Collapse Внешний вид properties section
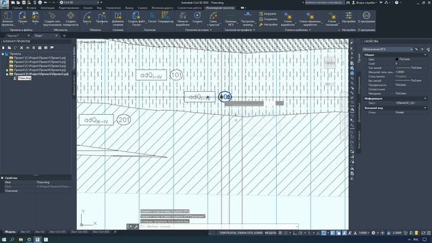 425,108
